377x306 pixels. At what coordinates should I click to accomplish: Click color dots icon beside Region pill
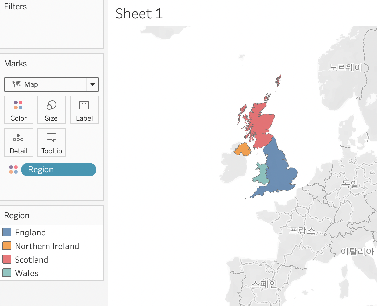(x=14, y=170)
